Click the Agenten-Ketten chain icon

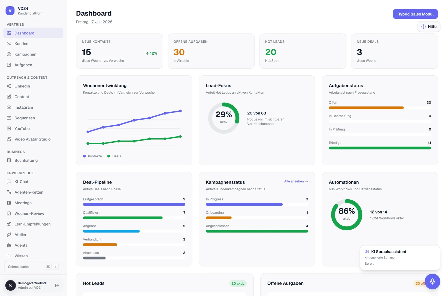pyautogui.click(x=9, y=192)
